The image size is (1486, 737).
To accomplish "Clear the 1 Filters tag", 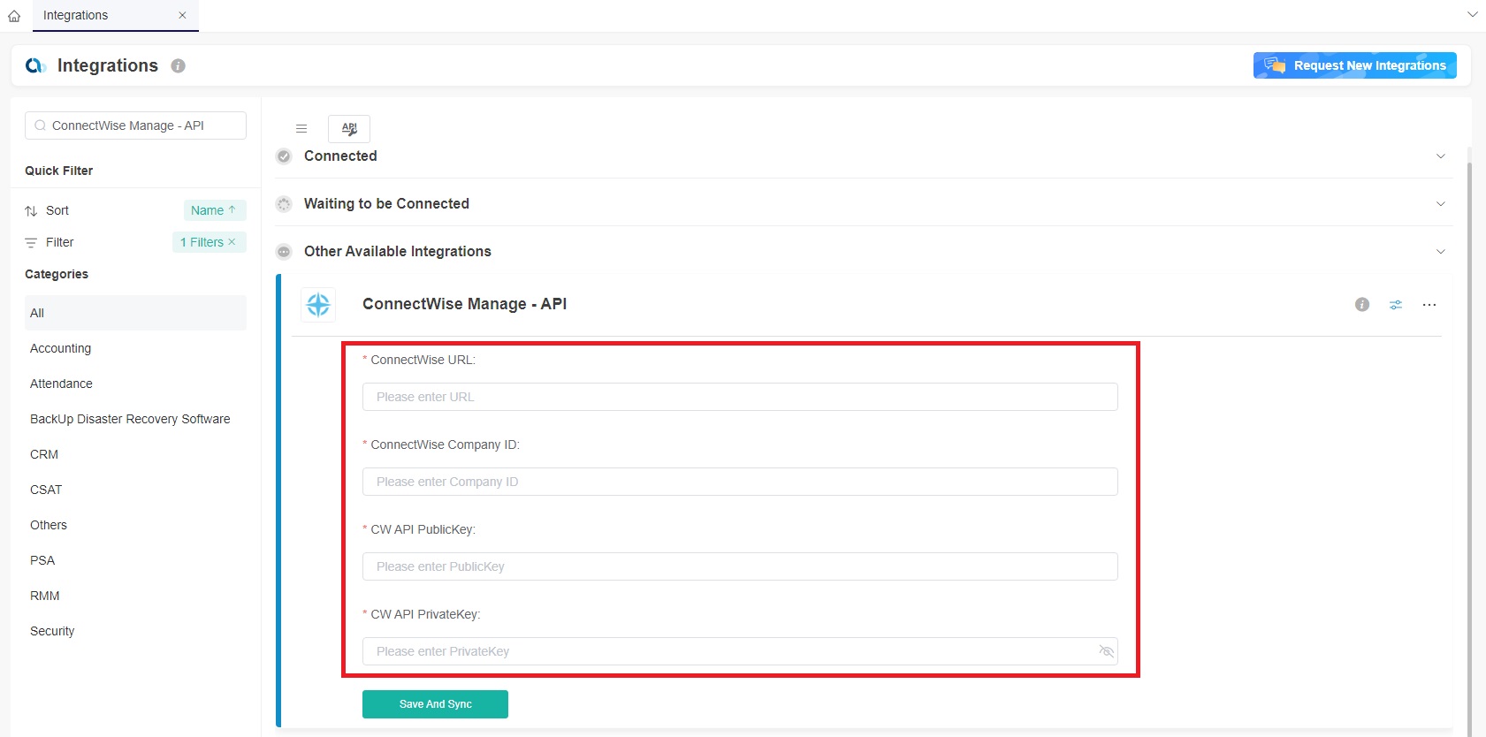I will 232,242.
